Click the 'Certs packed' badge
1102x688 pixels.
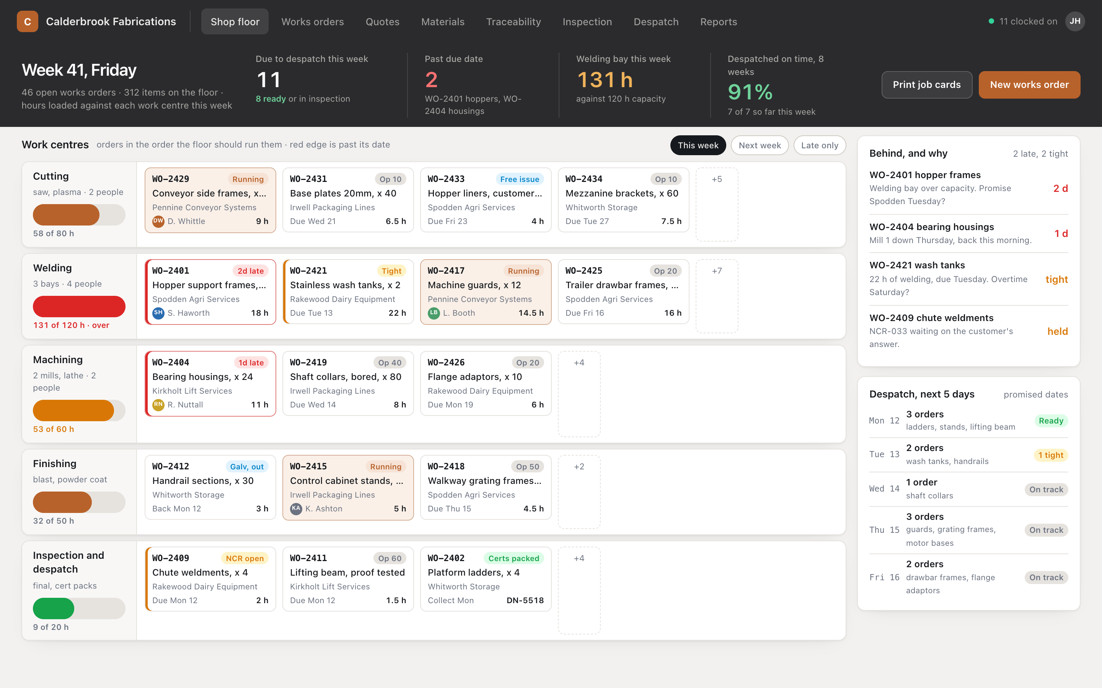point(514,558)
